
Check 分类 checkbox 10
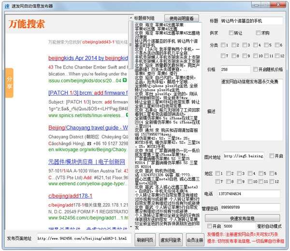click(255, 56)
